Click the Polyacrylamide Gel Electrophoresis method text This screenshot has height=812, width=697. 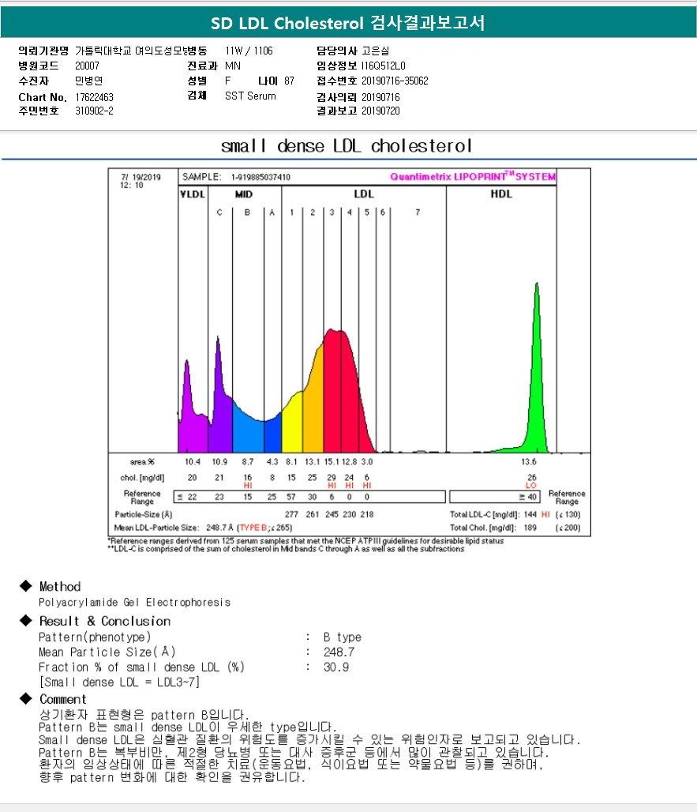[x=134, y=602]
